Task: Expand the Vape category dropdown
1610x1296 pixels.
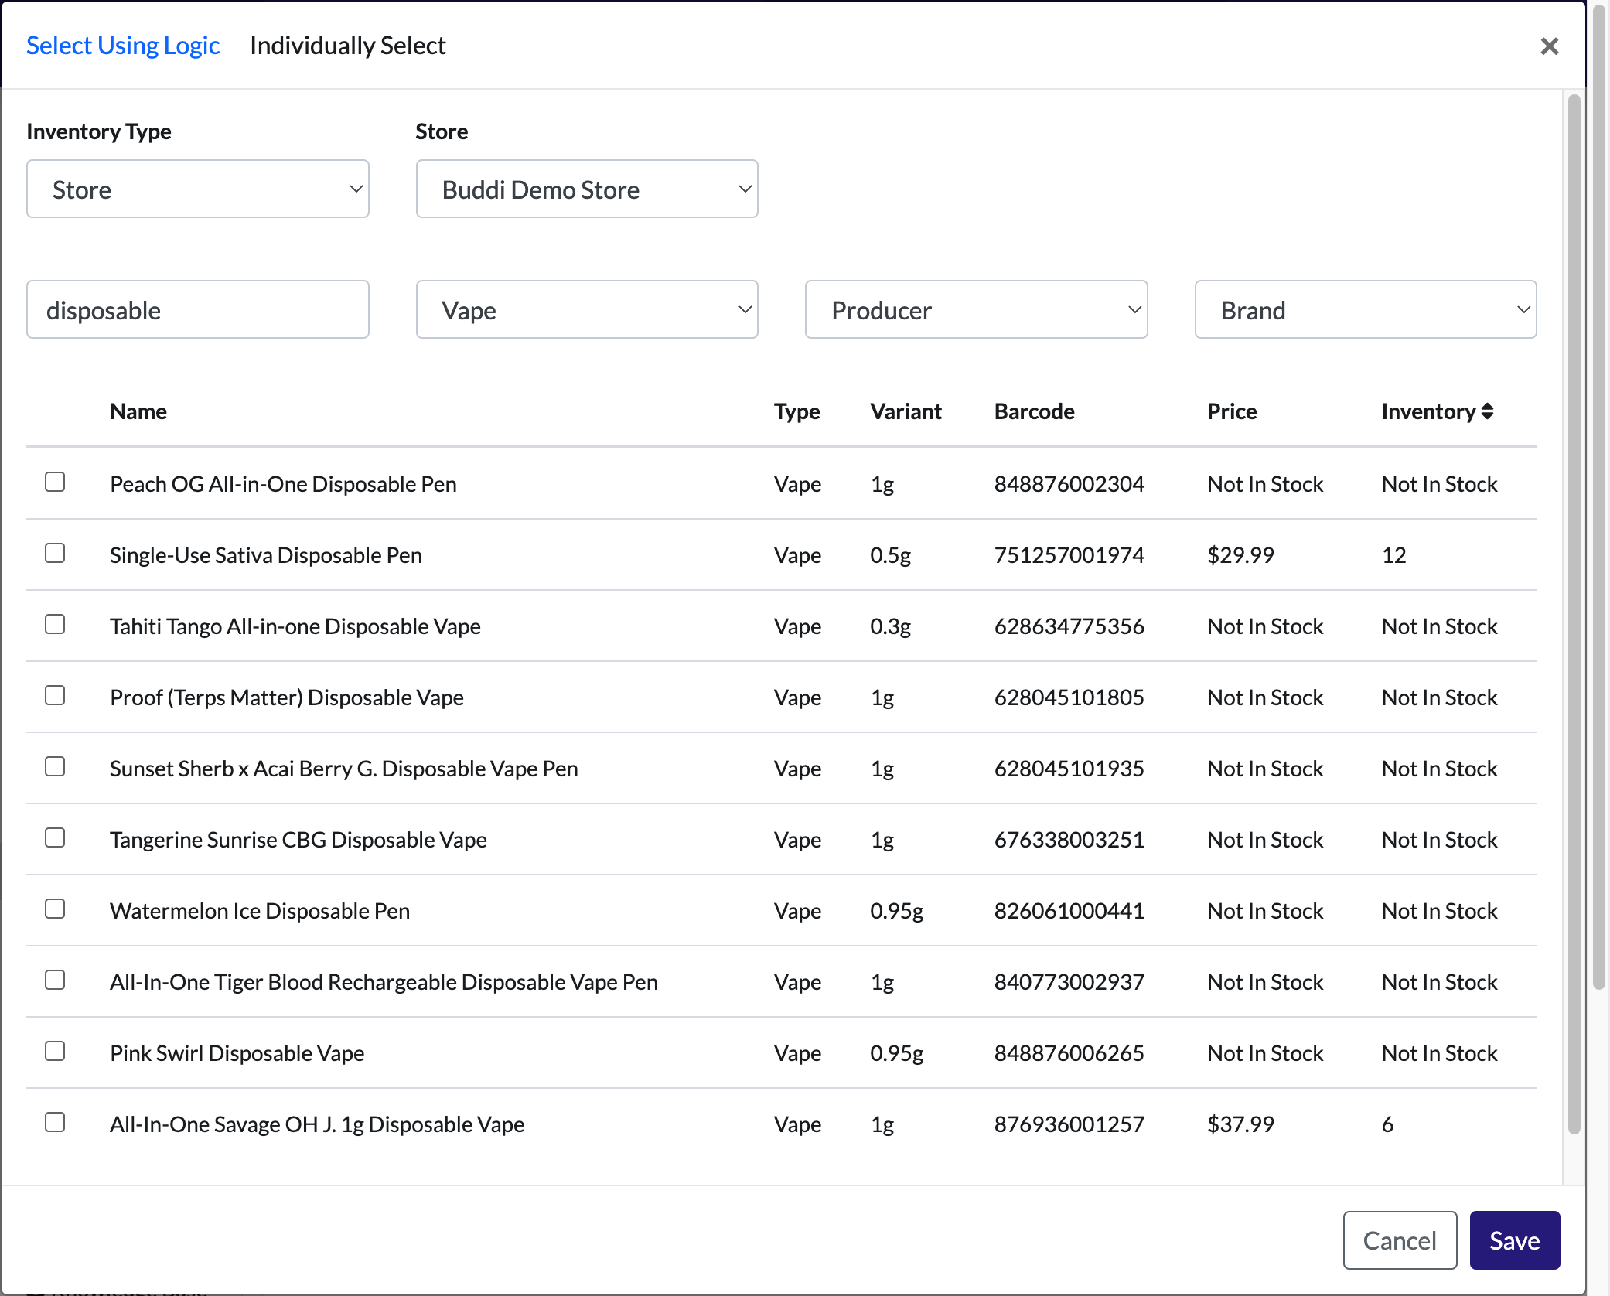Action: point(587,310)
